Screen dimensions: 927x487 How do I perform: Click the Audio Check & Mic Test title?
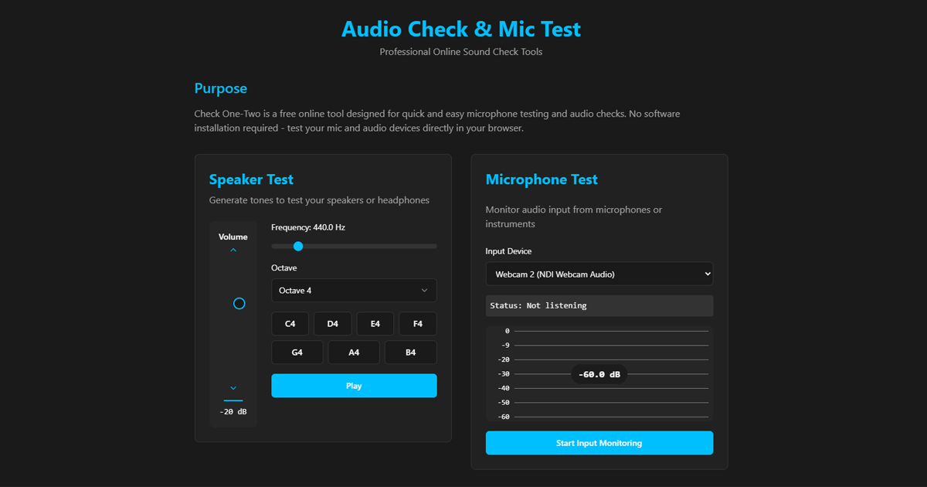(461, 29)
